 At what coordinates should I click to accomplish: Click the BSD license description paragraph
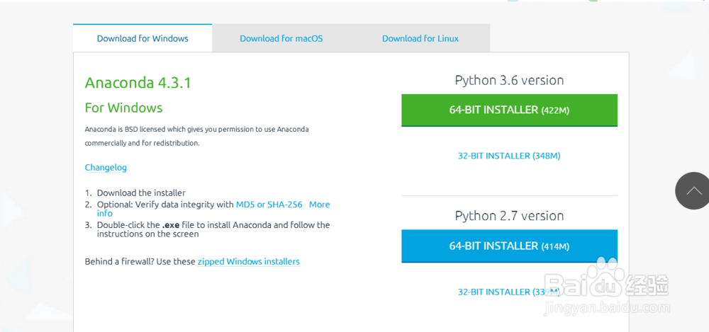[196, 136]
